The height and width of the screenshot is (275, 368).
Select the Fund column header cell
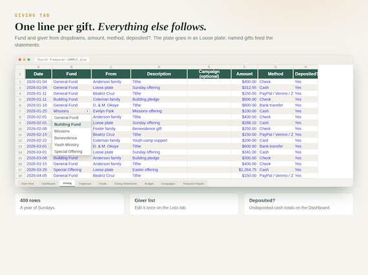[72, 74]
